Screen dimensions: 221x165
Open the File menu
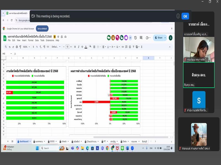pyautogui.click(x=9, y=40)
